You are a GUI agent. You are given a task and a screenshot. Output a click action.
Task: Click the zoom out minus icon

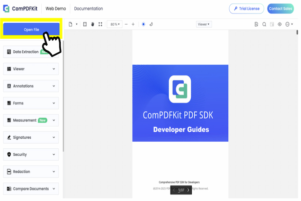tap(126, 24)
